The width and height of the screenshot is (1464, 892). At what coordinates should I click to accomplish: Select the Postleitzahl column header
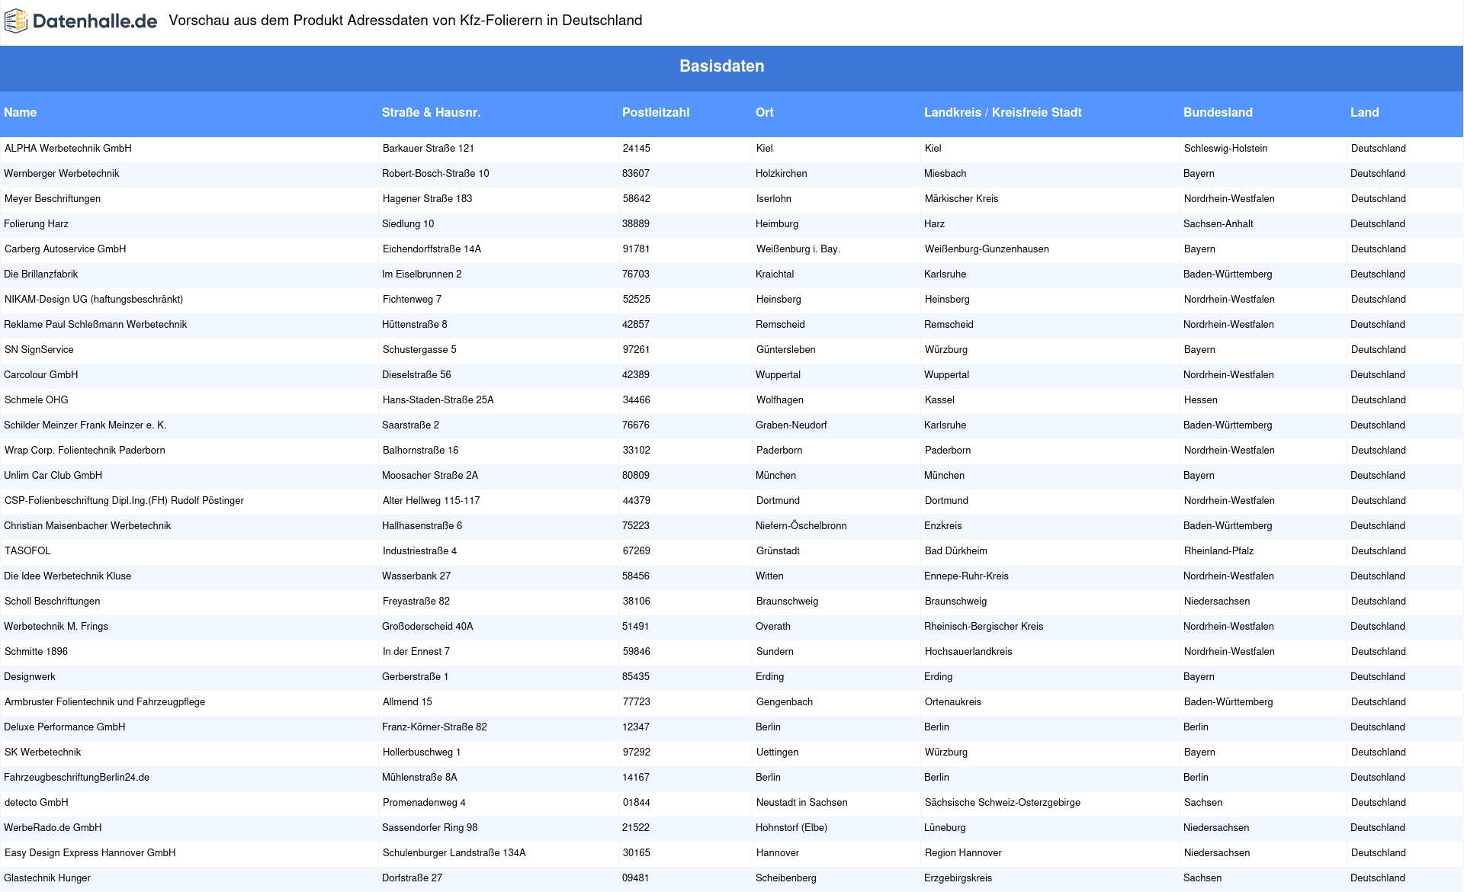656,112
